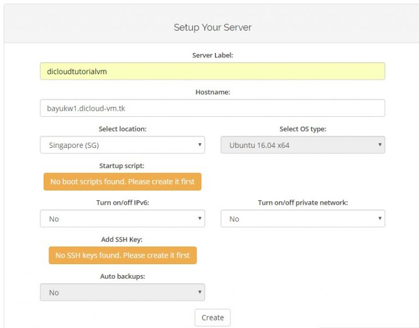This screenshot has height=328, width=419.
Task: Click the 'Add SSH Key:' label
Action: click(122, 240)
